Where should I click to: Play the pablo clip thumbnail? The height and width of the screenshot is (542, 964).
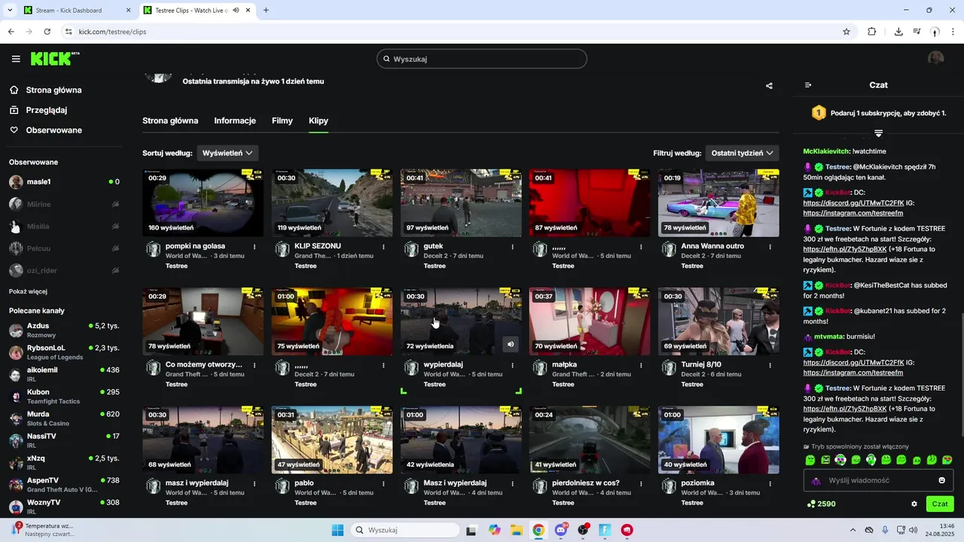pos(332,440)
